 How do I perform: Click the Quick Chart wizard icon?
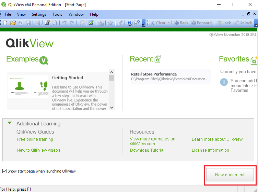point(101,23)
